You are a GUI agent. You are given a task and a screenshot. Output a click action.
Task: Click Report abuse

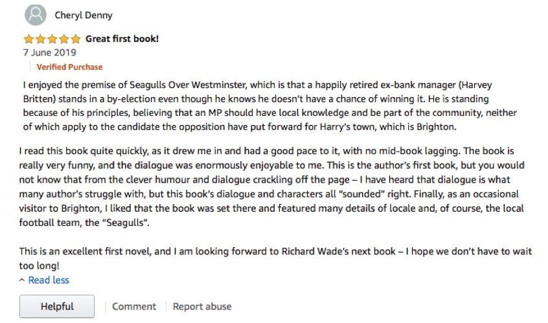coord(202,306)
